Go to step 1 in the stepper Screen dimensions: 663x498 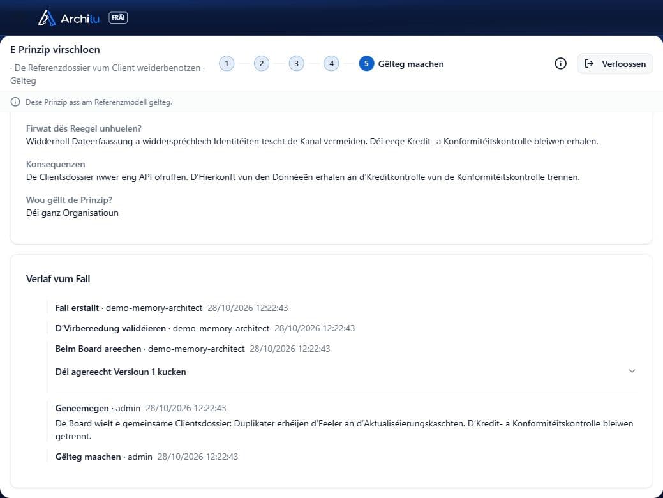227,64
